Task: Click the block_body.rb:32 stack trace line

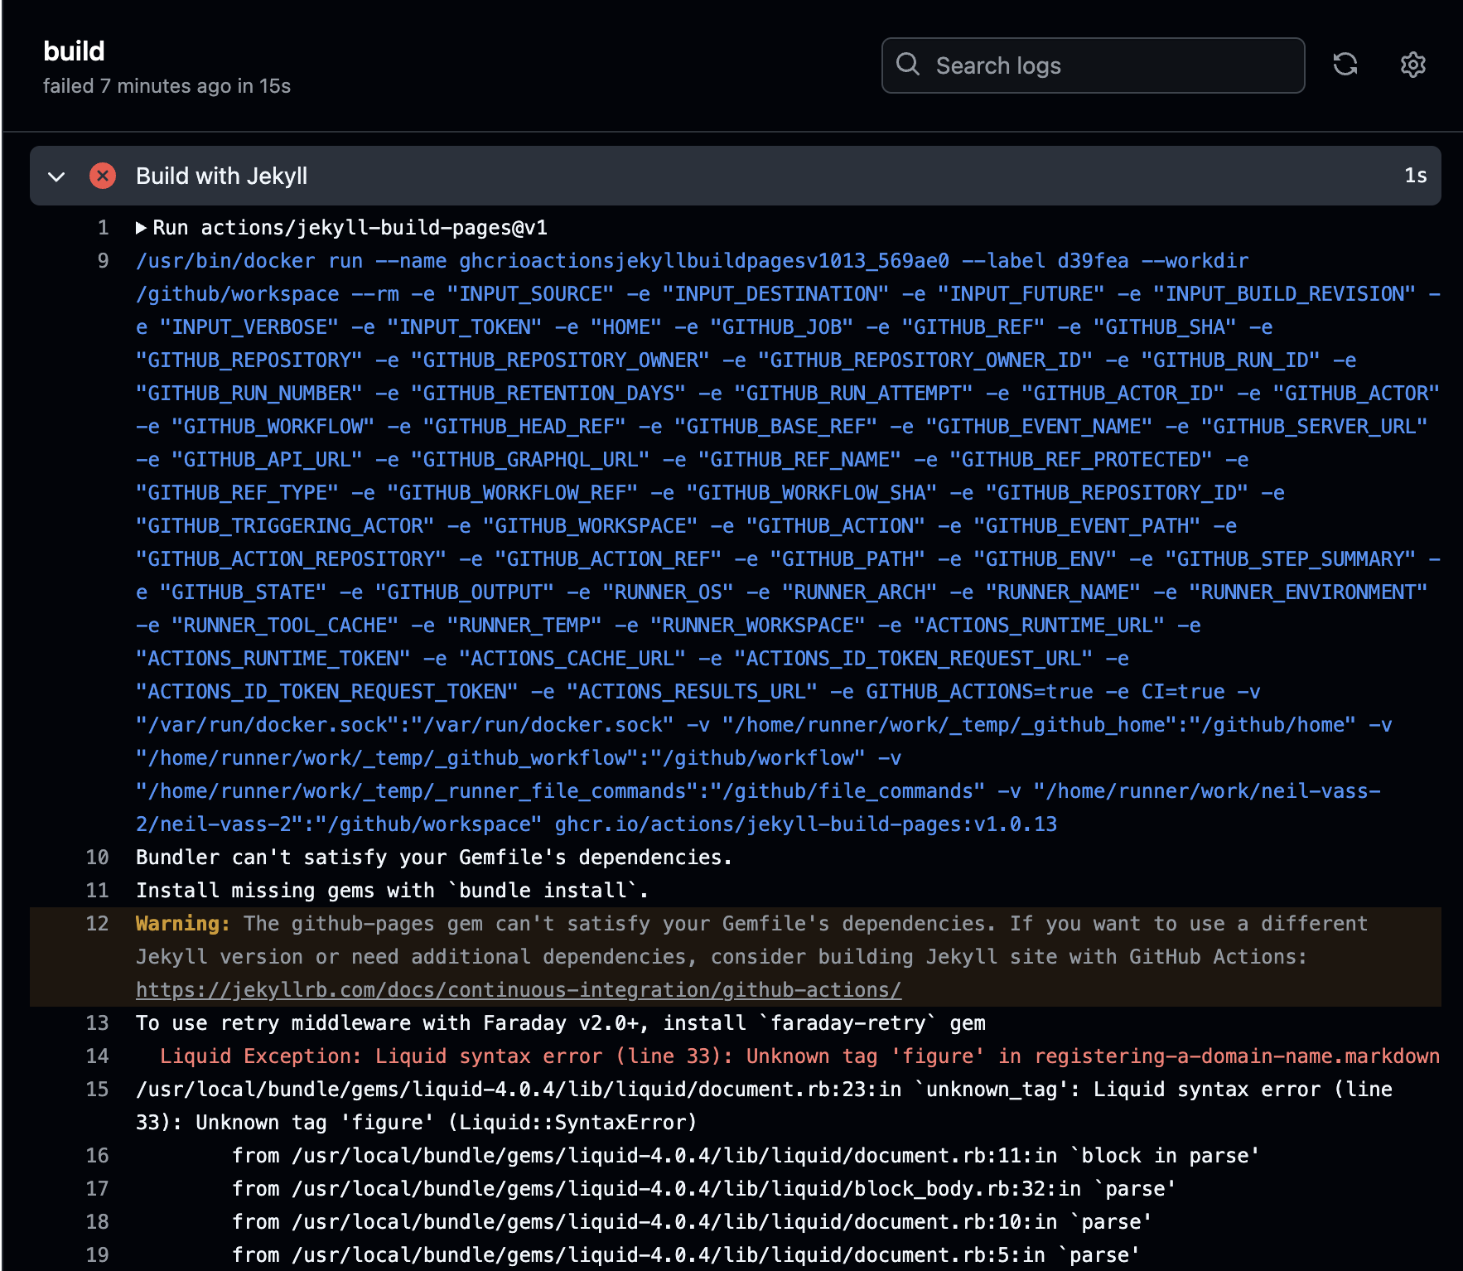Action: coord(704,1189)
